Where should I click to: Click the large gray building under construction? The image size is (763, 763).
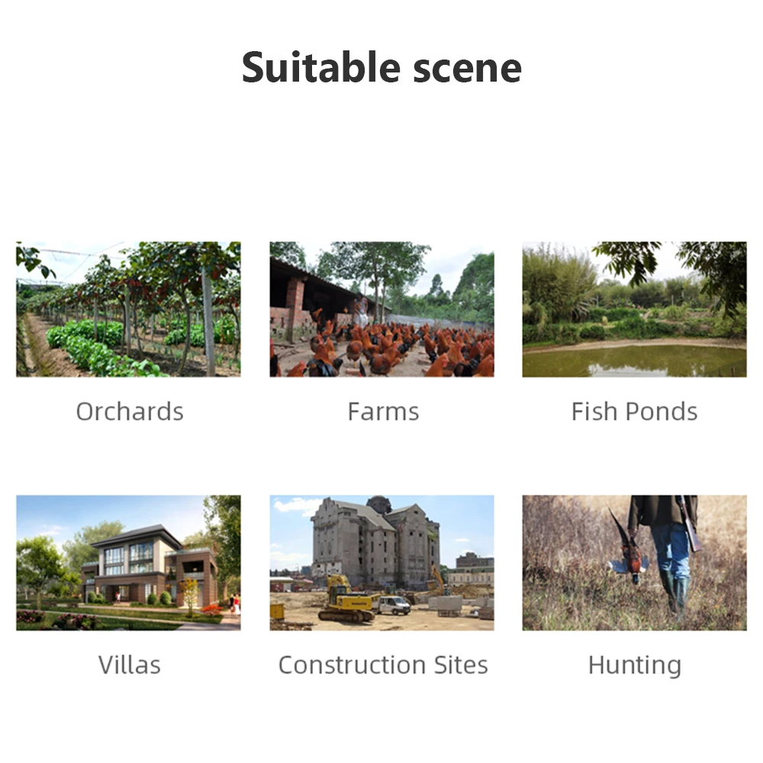pyautogui.click(x=374, y=542)
